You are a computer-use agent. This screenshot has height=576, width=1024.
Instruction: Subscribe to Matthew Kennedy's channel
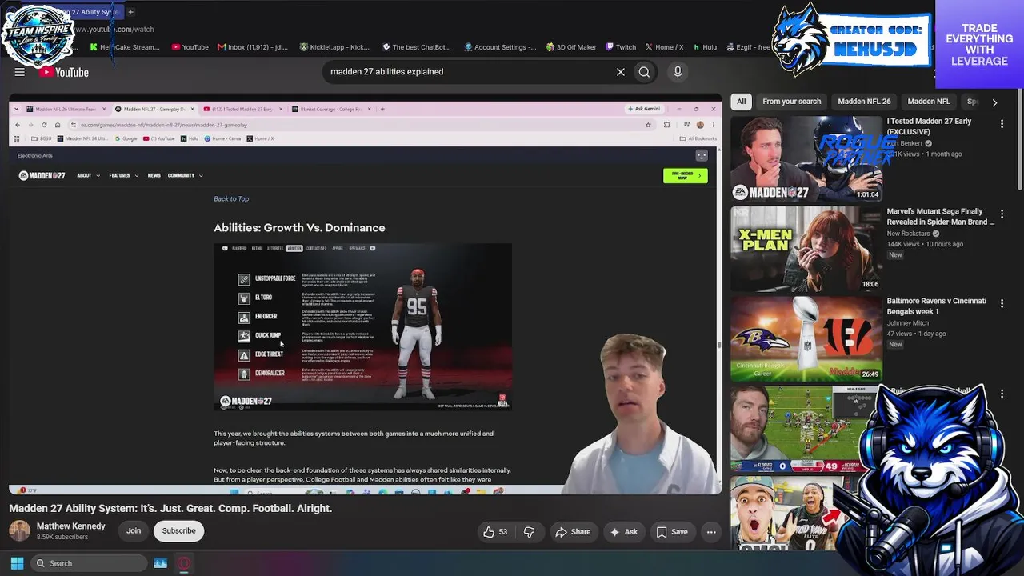click(x=179, y=530)
